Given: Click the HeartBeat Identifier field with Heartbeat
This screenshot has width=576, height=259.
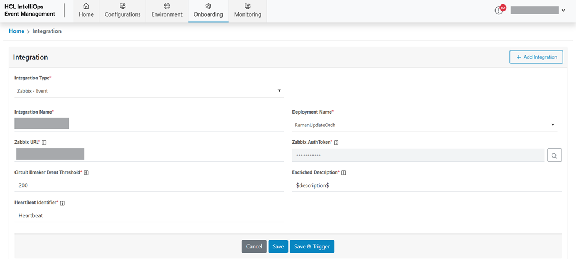Looking at the screenshot, I should (x=149, y=216).
